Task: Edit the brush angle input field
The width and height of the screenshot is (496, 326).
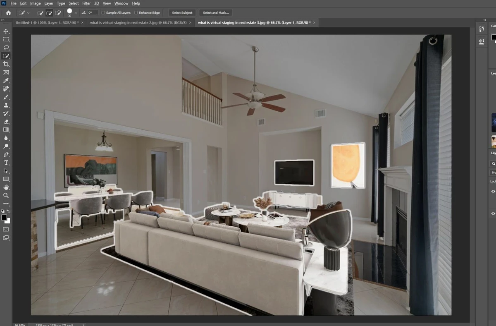Action: pos(92,12)
